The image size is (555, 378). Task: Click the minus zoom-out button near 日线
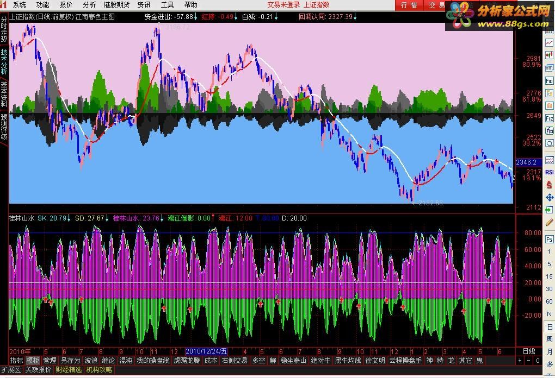point(528,361)
